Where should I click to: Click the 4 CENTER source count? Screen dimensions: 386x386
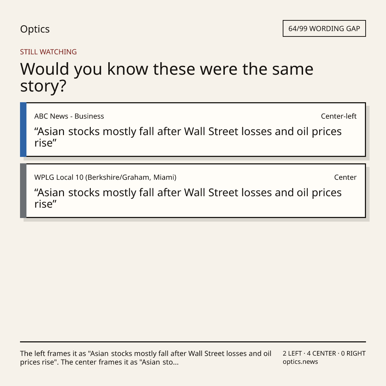pyautogui.click(x=321, y=353)
